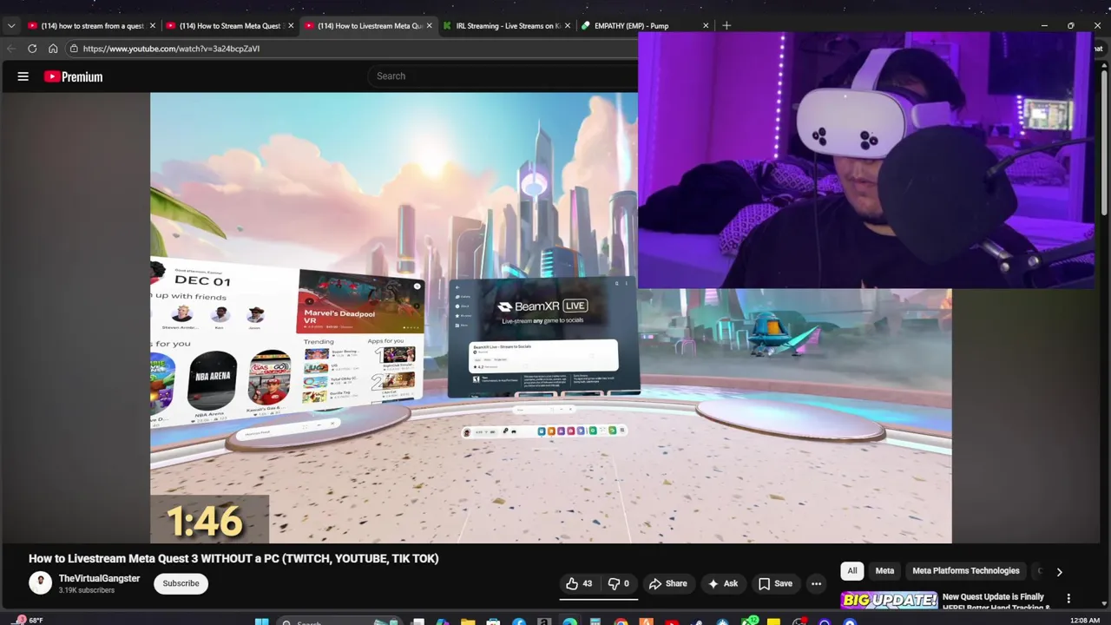The image size is (1111, 625).
Task: Click the youtube.com address bar URL
Action: (171, 49)
